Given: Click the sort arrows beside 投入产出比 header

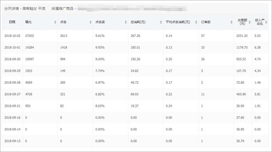Looking at the screenshot, I should pos(266,22).
